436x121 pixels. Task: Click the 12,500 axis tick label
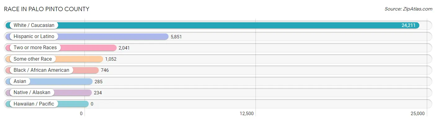coord(247,114)
